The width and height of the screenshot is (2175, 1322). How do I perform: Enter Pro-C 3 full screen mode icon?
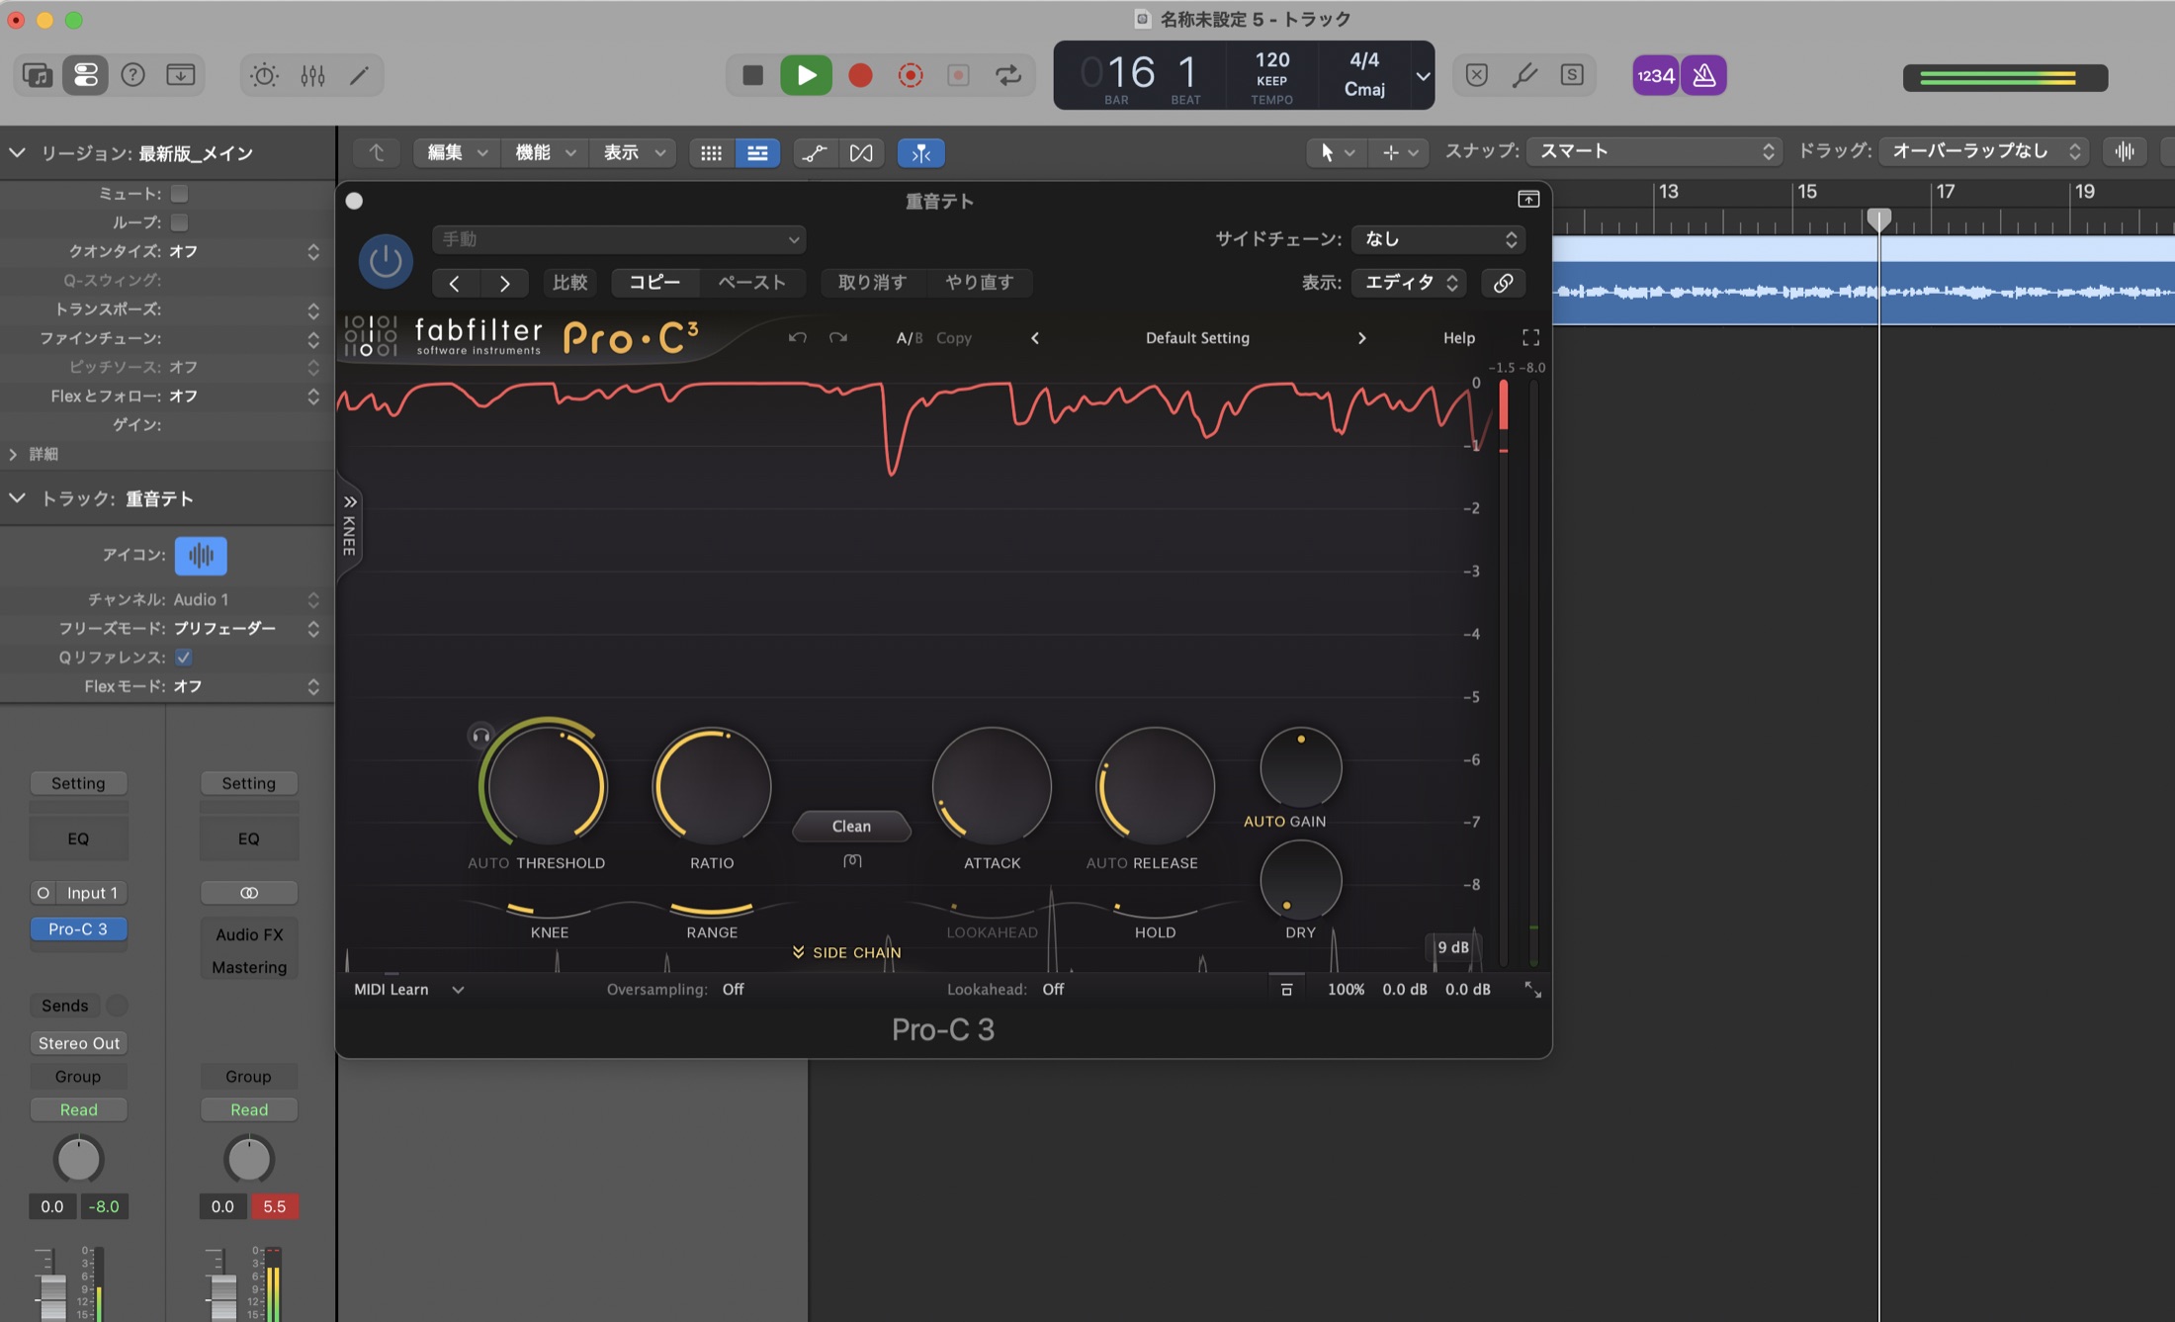tap(1531, 338)
